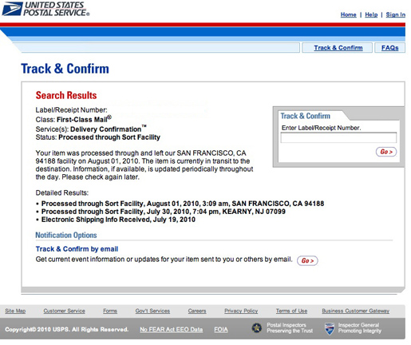Image resolution: width=411 pixels, height=345 pixels.
Task: Click the USPS eagle logo
Action: pyautogui.click(x=12, y=9)
